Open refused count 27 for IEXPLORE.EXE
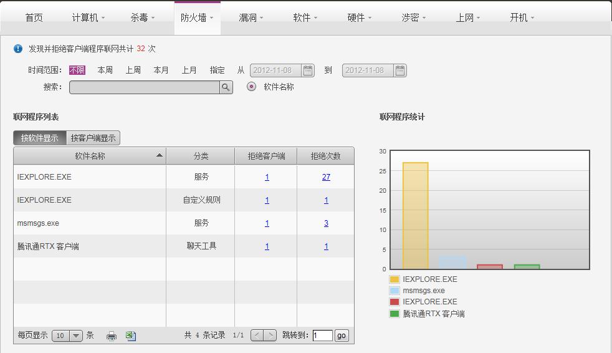 point(327,177)
